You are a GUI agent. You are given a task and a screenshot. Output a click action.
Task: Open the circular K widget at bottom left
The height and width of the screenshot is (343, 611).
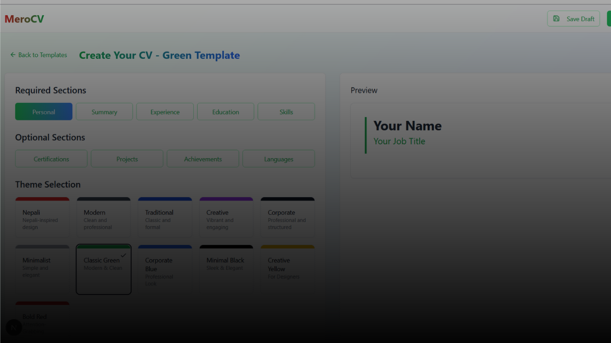click(13, 327)
